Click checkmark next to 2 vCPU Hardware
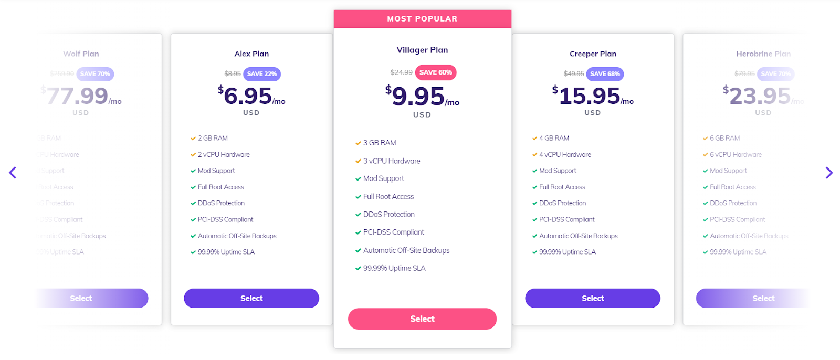The image size is (840, 360). (193, 155)
